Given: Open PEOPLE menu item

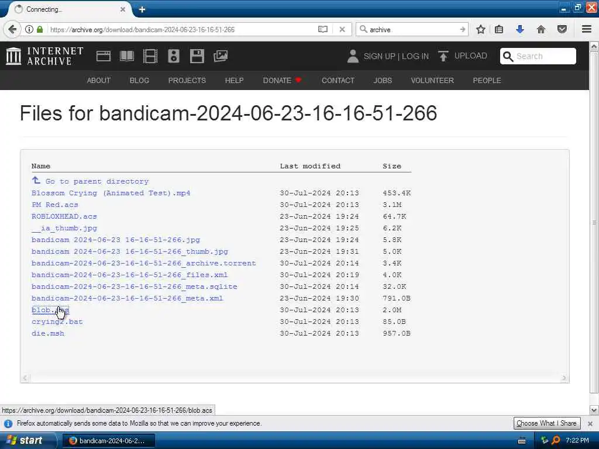Looking at the screenshot, I should 487,81.
